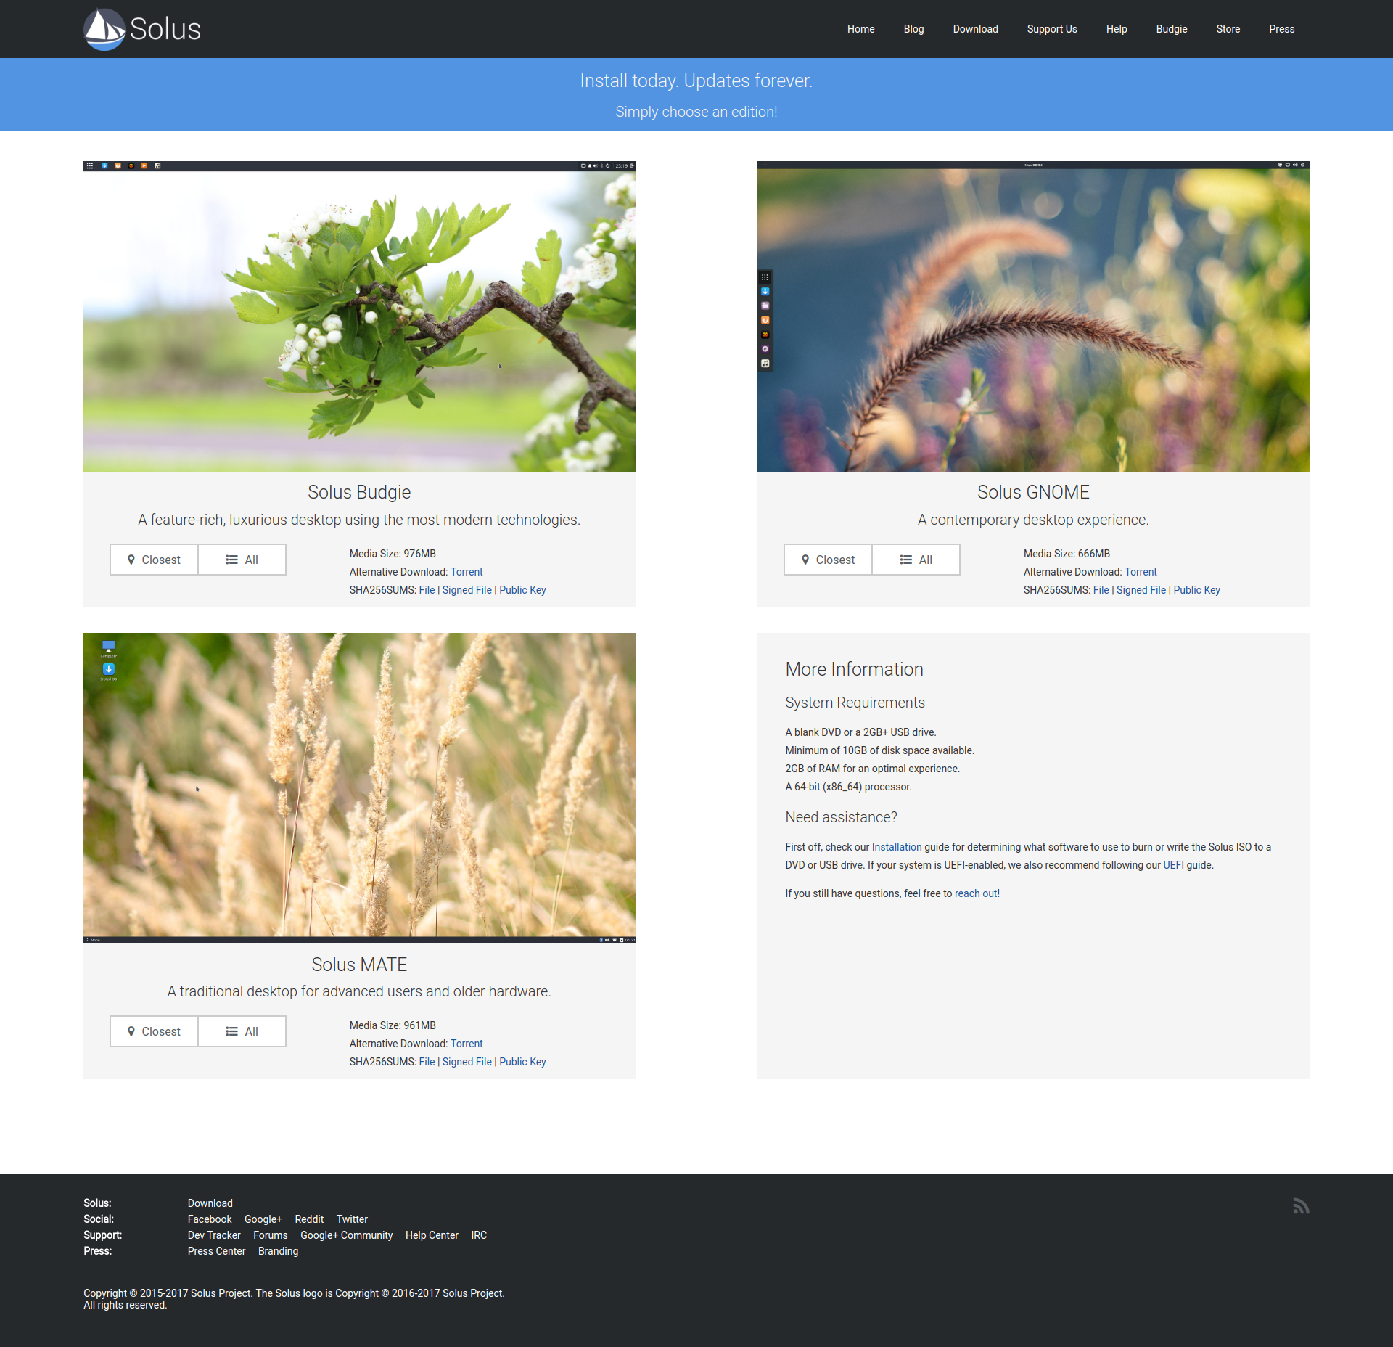Open Google+ Community footer link
The height and width of the screenshot is (1347, 1393).
tap(347, 1235)
